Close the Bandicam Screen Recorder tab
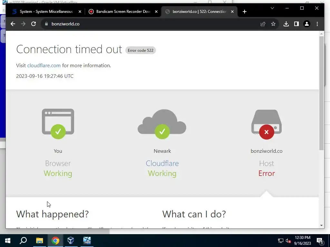 [x=156, y=12]
